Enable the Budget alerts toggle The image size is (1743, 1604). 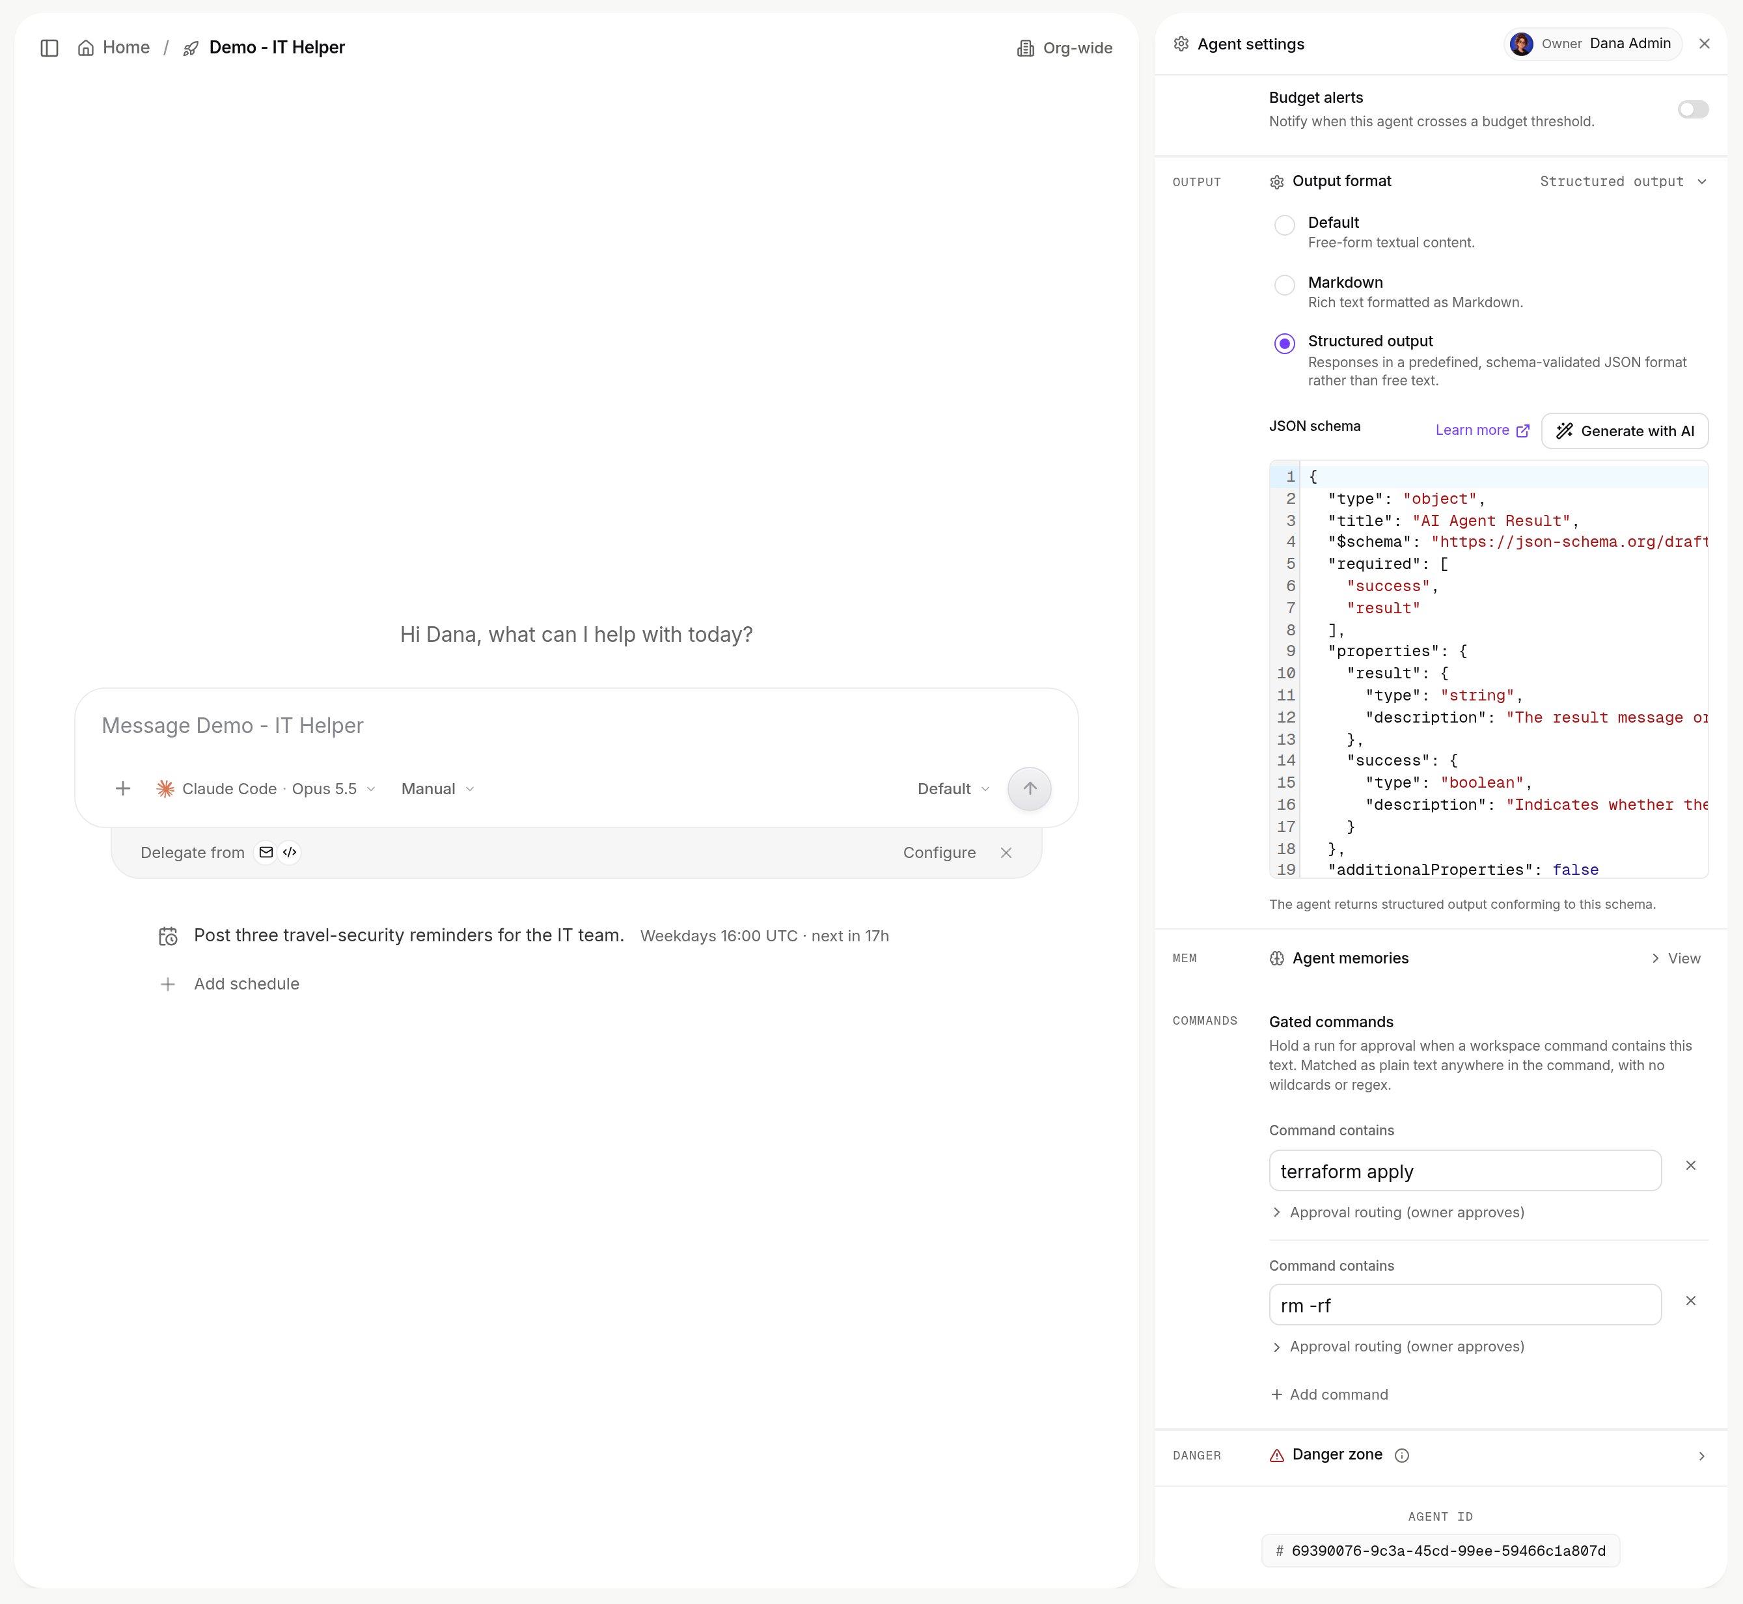1693,109
